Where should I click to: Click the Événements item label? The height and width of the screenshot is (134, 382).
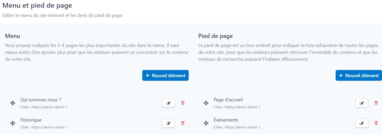coord(226,120)
